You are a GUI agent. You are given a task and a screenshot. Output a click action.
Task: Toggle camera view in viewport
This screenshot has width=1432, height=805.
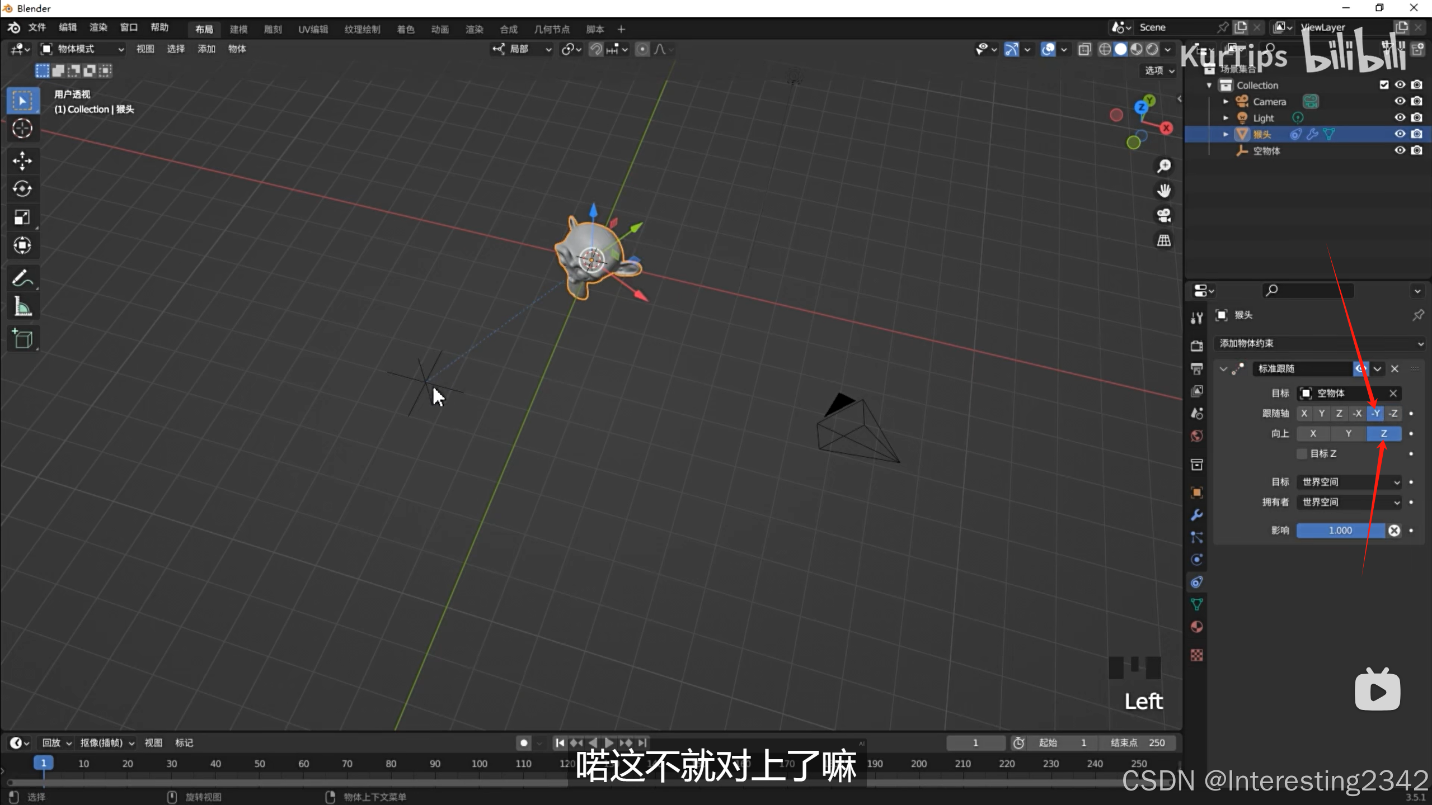click(1164, 216)
